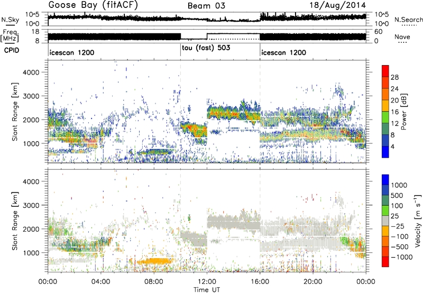The image size is (423, 293).
Task: Pick the light green 25–100 velocity swatch
Action: [x=385, y=210]
